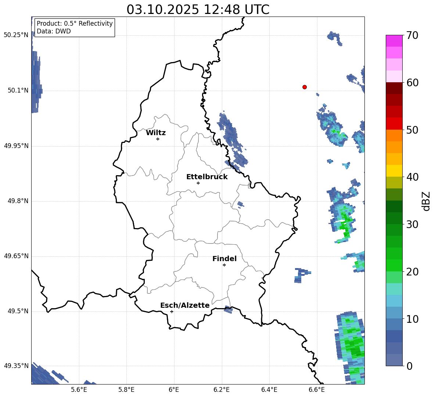Pick the magenta swatch at top of colorbar
435x397 pixels.
394,41
